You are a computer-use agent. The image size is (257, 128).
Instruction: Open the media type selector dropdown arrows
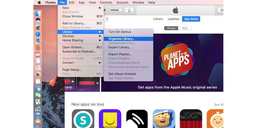click(x=107, y=19)
